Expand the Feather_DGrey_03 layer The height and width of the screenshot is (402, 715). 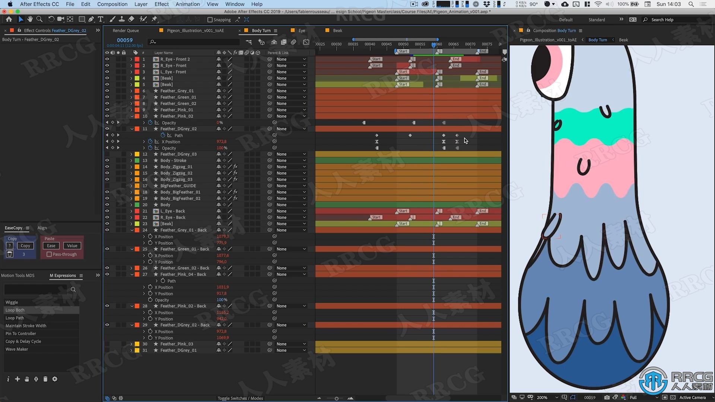tap(131, 154)
